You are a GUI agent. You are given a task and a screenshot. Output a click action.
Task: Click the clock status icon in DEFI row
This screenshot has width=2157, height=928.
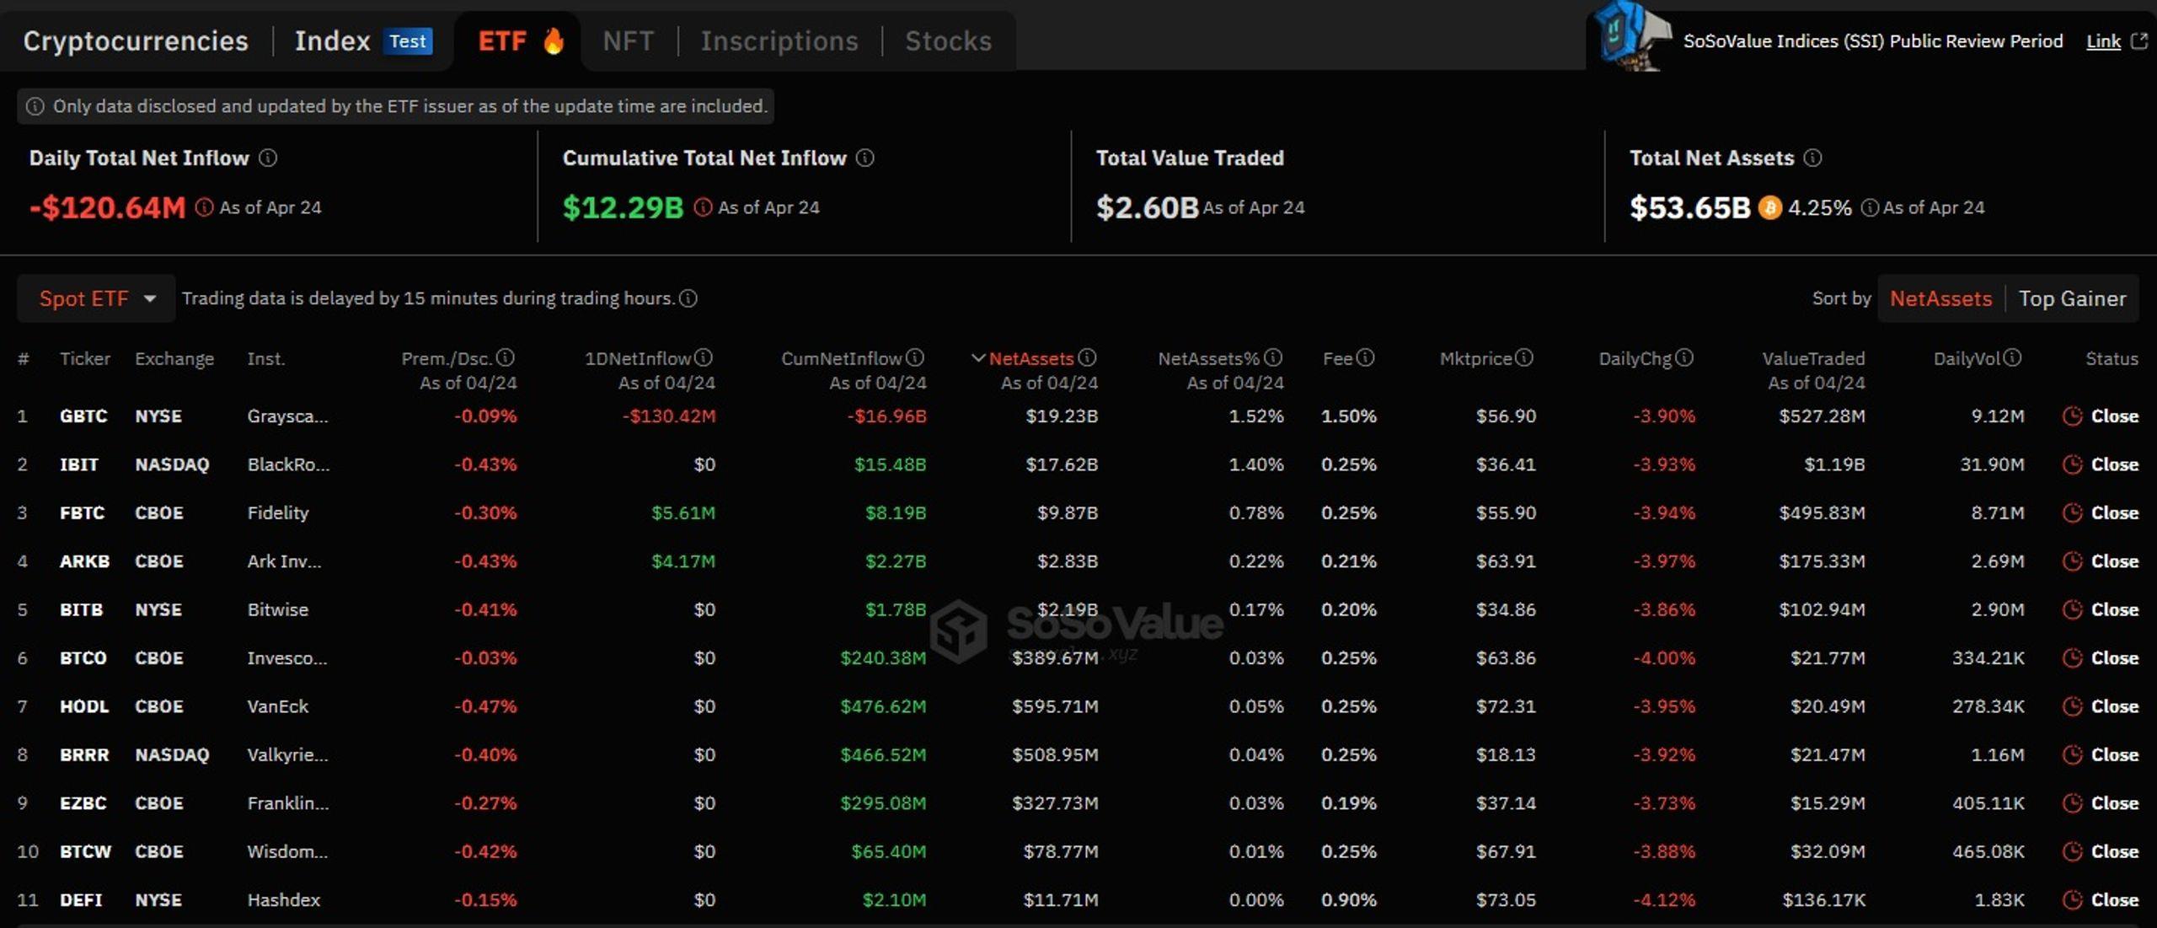(x=2072, y=899)
